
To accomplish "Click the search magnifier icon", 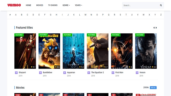I will point(161,5).
